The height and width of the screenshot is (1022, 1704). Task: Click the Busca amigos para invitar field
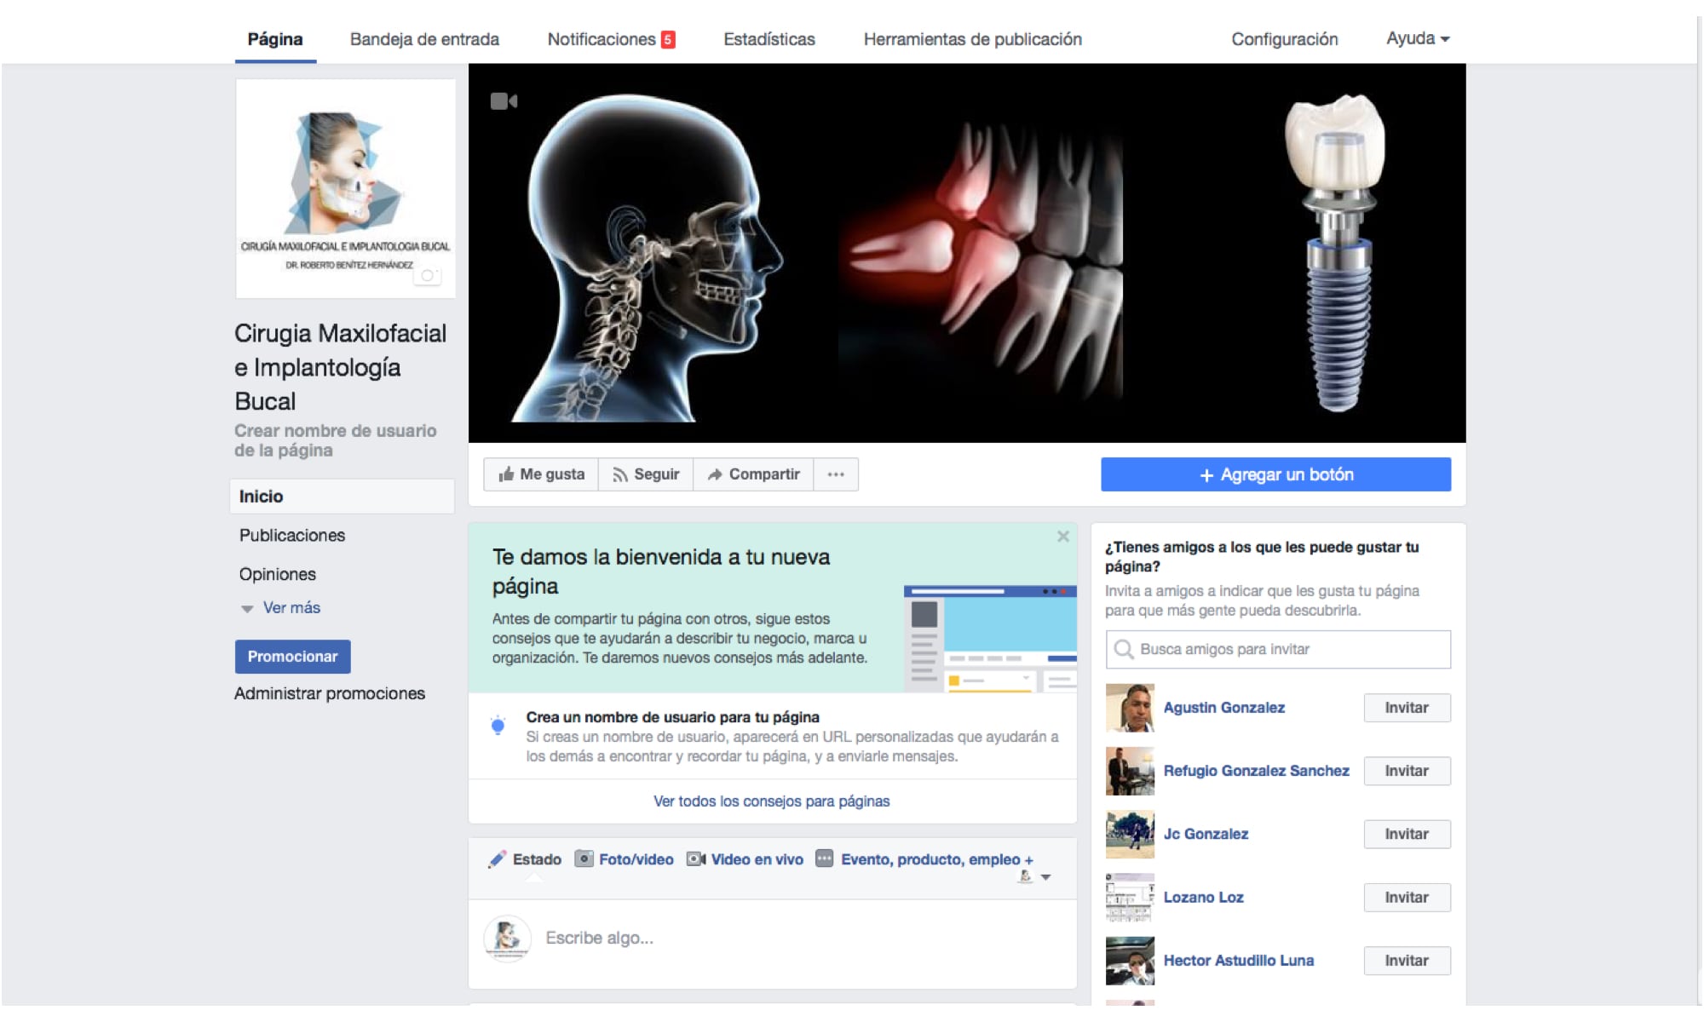click(x=1235, y=649)
